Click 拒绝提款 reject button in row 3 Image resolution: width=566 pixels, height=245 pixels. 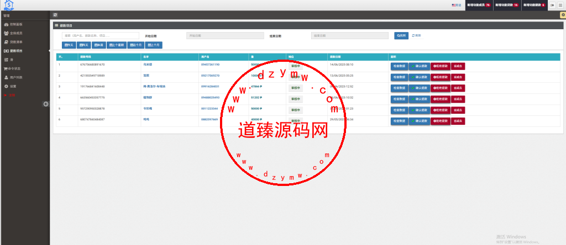[x=441, y=88]
